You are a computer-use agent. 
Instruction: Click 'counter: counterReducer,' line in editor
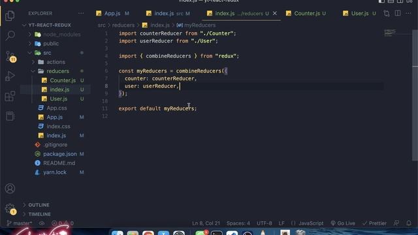pos(161,78)
